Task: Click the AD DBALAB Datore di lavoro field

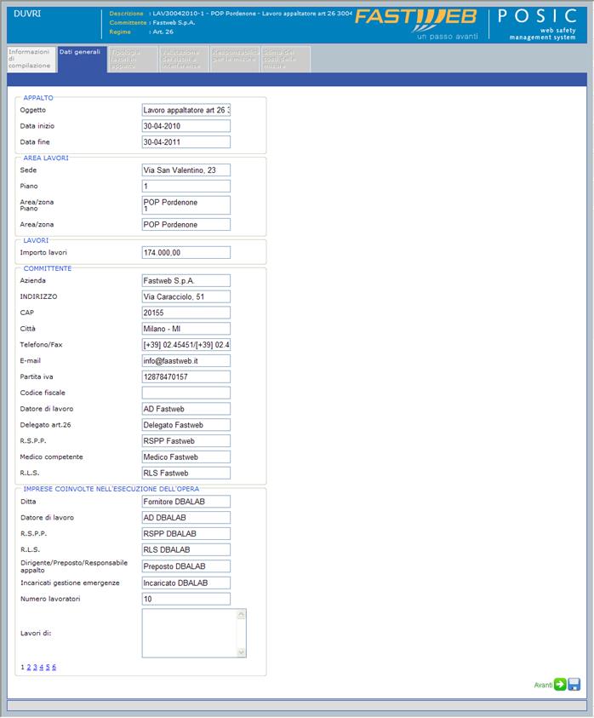Action: click(186, 518)
